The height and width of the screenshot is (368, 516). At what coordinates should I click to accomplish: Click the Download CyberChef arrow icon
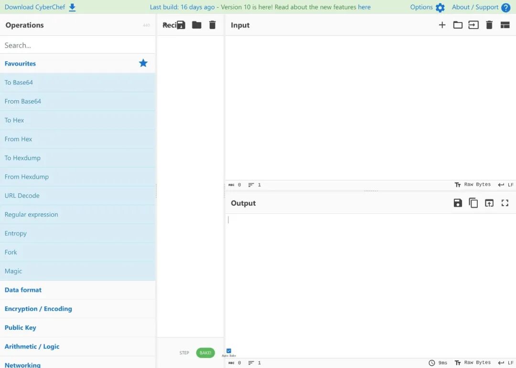click(x=73, y=7)
